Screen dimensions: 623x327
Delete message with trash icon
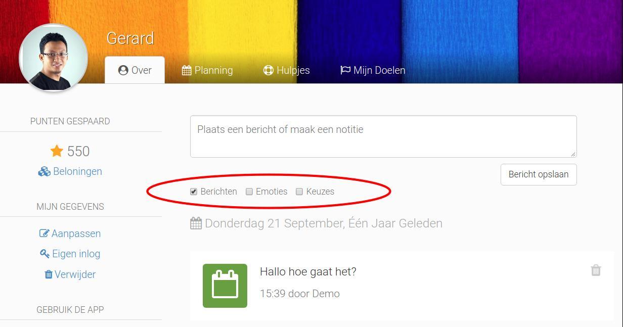tap(596, 270)
